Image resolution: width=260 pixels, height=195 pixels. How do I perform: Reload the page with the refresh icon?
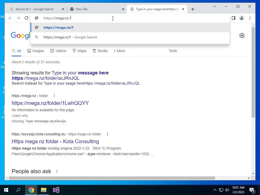(26, 18)
